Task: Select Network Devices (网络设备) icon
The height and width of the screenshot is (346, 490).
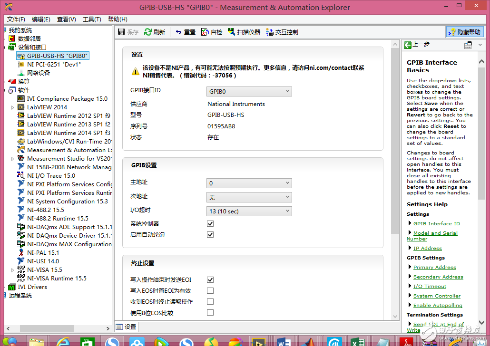Action: tap(21, 73)
